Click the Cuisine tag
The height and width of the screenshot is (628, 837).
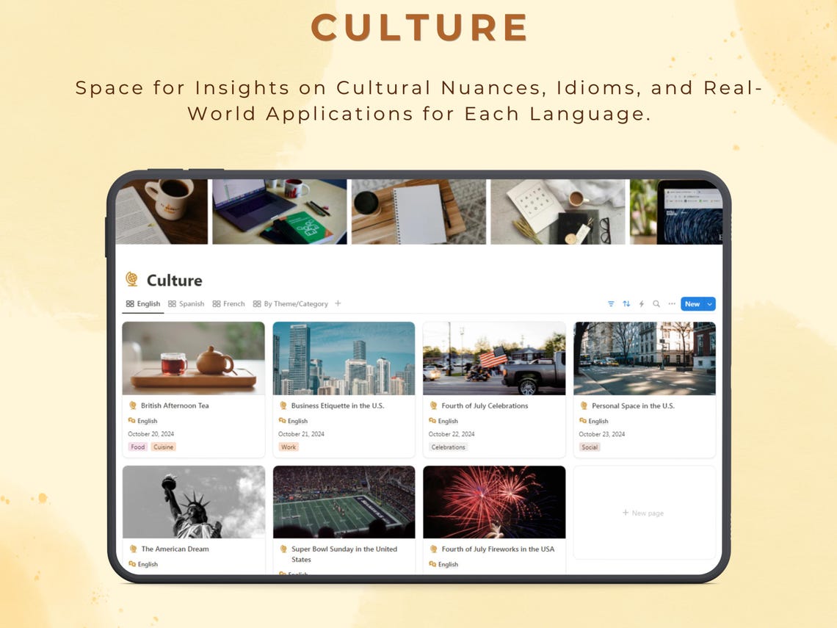point(163,447)
